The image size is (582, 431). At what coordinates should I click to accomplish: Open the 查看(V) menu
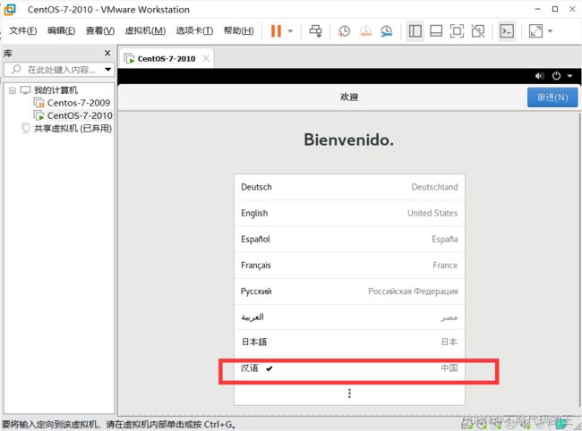tap(100, 30)
